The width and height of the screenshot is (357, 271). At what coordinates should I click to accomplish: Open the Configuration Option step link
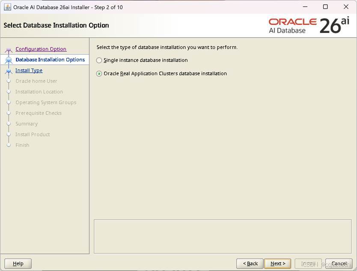pos(41,49)
